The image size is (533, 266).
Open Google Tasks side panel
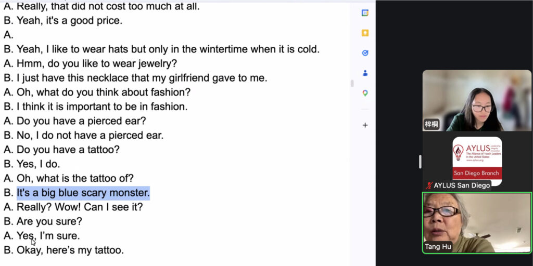365,53
